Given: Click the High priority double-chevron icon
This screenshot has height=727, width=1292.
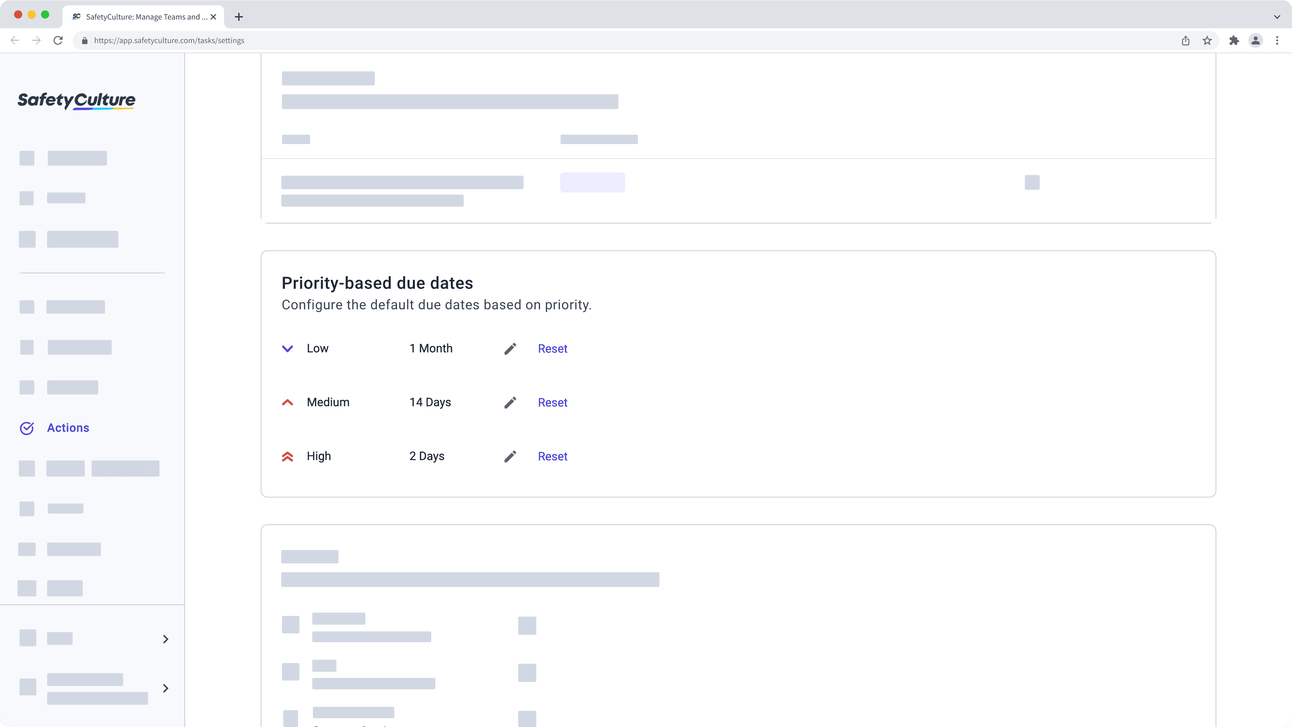Looking at the screenshot, I should [x=287, y=456].
